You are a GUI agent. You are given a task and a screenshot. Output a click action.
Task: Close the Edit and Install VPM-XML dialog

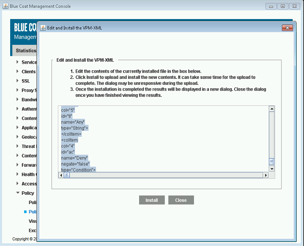(x=287, y=28)
